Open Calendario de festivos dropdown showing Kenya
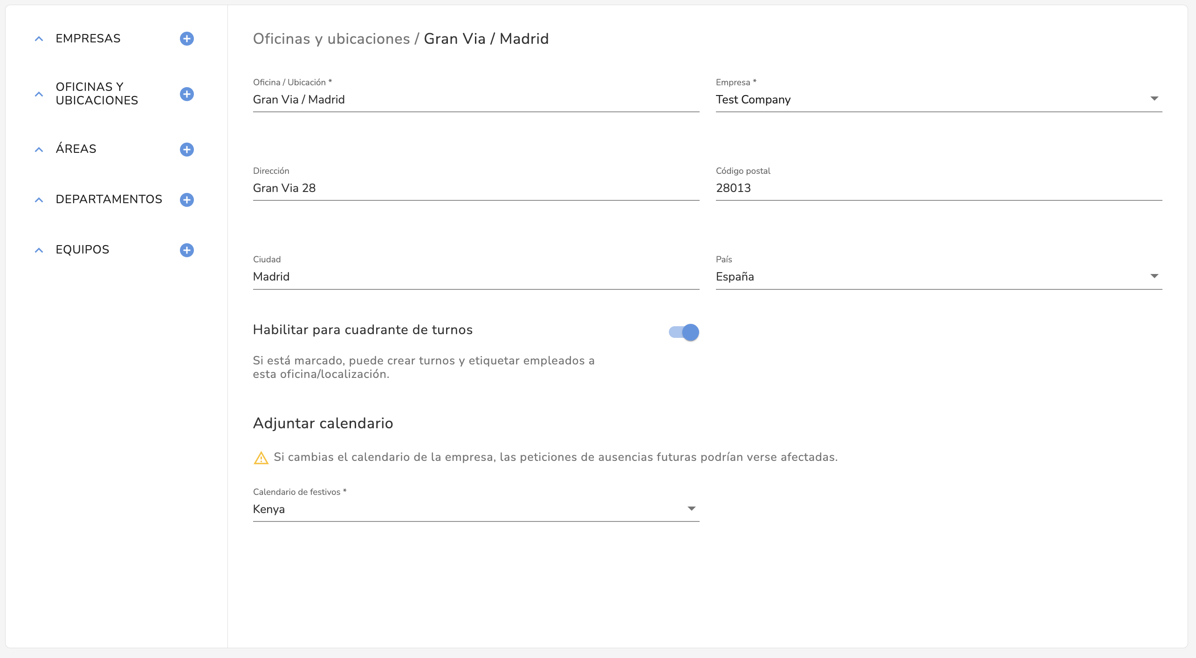The width and height of the screenshot is (1196, 658). pyautogui.click(x=475, y=509)
